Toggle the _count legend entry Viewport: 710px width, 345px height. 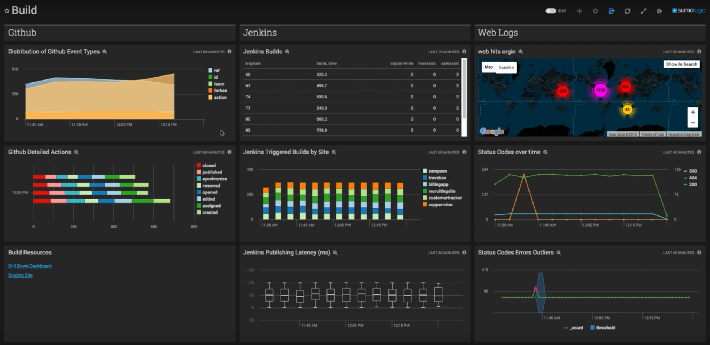(573, 328)
